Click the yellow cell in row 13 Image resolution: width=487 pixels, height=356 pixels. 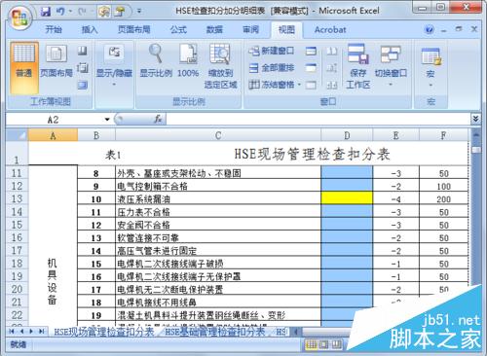coord(347,197)
